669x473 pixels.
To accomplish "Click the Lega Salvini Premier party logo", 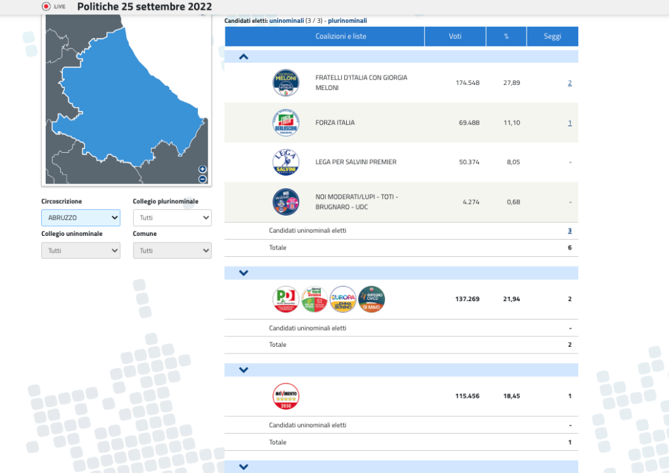I will tap(286, 162).
